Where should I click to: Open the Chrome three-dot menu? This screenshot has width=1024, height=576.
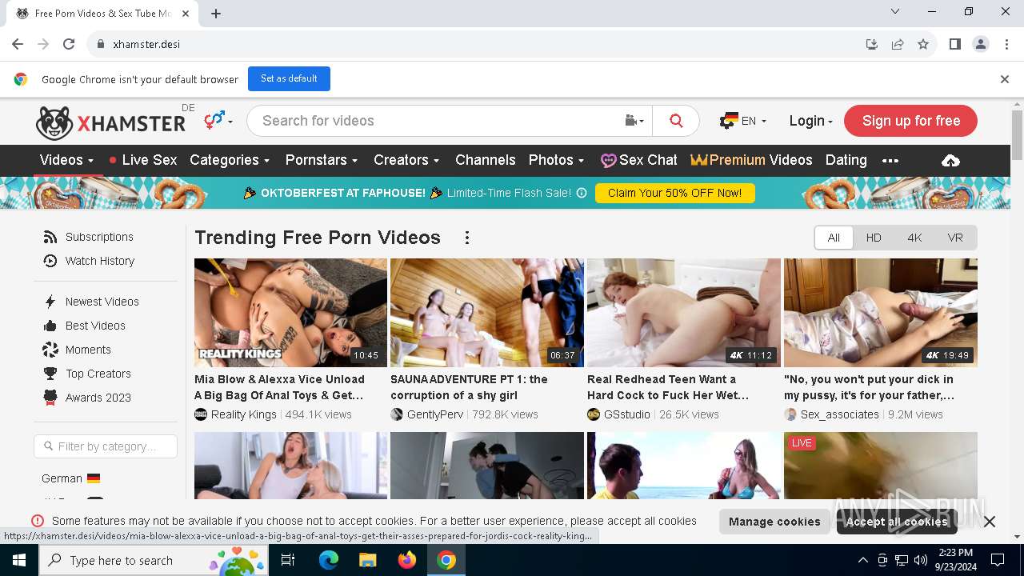point(1006,44)
